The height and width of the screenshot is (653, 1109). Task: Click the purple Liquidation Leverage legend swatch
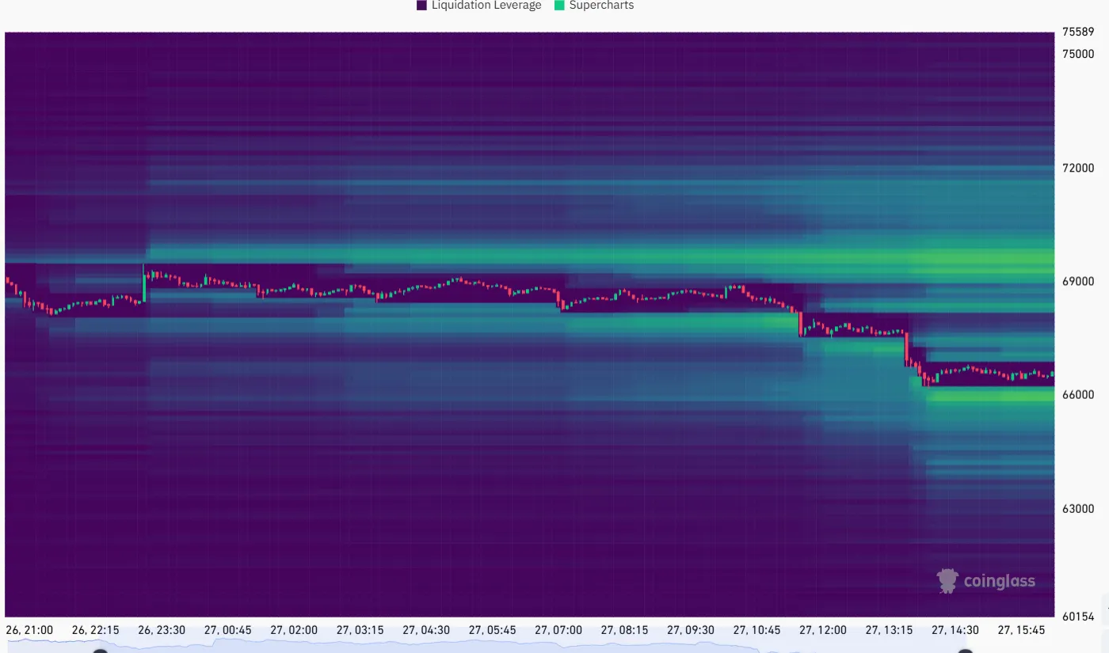coord(421,6)
